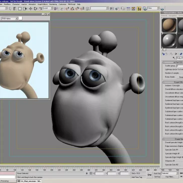
Task: Select the Rotate tool in main toolbar
Action: coord(35,9)
